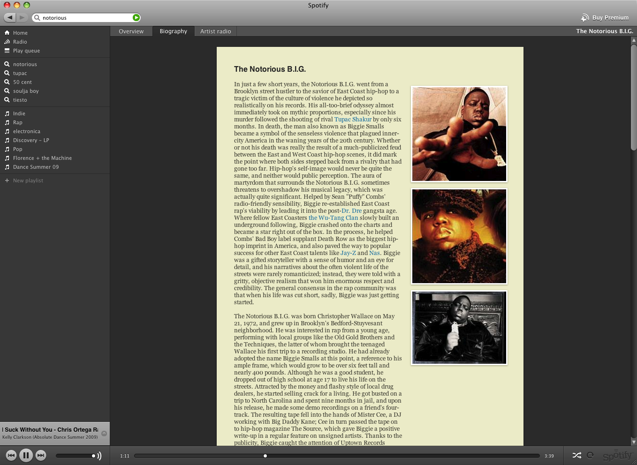Viewport: 637px width, 465px height.
Task: Open the 'notorious' saved search
Action: 55,64
